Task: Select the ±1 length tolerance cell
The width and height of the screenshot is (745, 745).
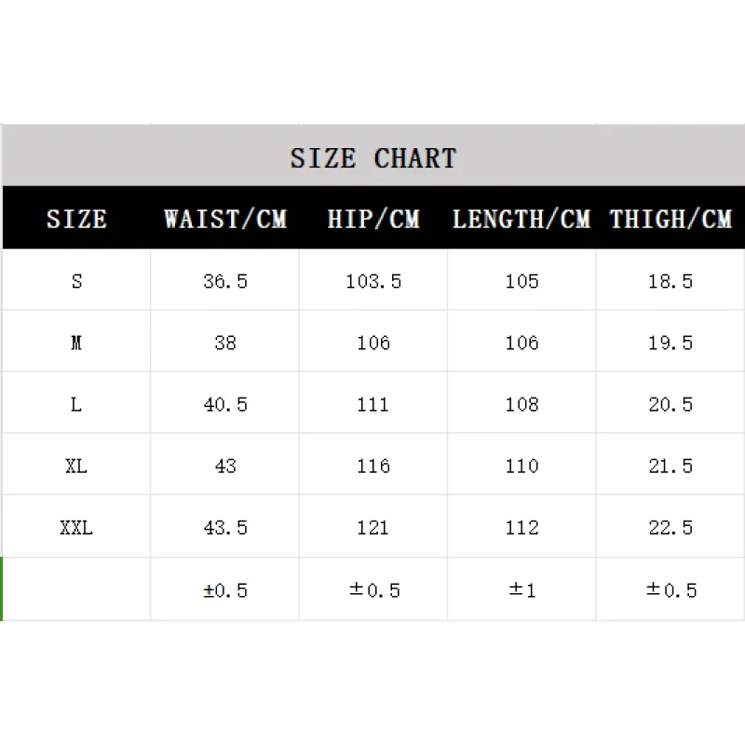Action: (521, 589)
